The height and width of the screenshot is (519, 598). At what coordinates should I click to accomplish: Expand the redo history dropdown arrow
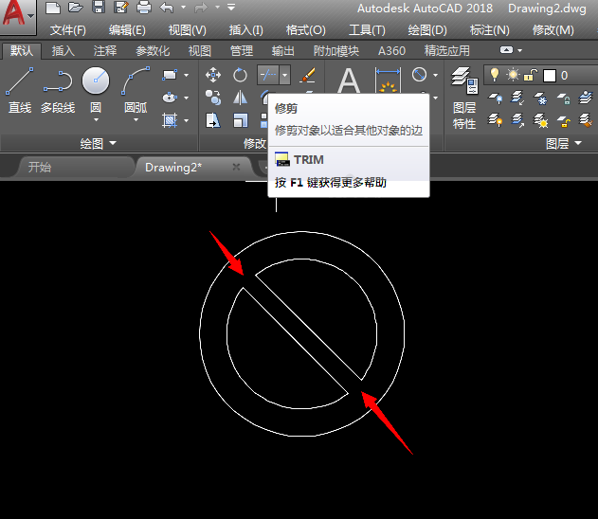[217, 8]
